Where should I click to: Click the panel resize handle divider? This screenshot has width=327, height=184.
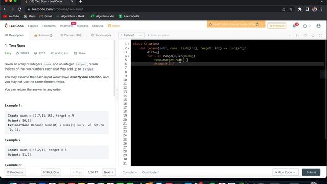(x=117, y=94)
